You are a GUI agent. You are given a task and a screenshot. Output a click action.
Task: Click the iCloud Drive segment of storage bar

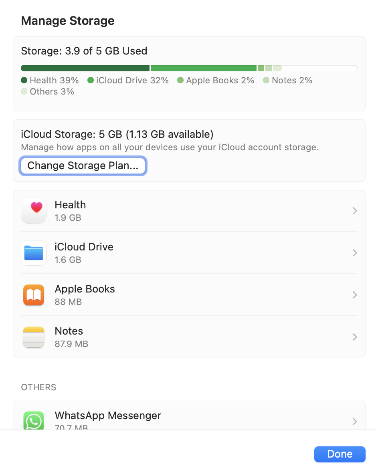(203, 68)
